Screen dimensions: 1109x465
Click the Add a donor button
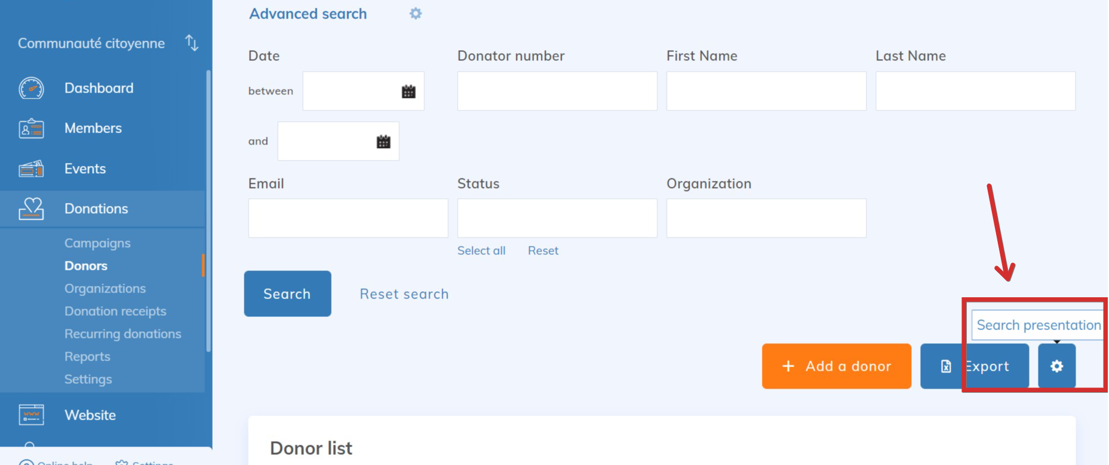coord(836,366)
